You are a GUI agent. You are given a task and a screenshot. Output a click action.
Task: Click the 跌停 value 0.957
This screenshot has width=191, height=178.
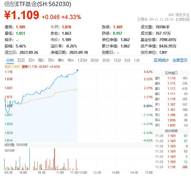click(117, 33)
